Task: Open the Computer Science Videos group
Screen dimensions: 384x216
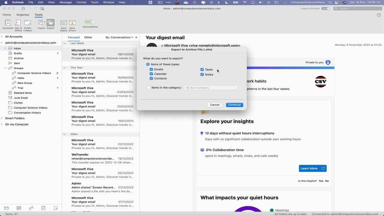Action: 34,73
